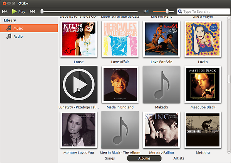Viewport: 231px width, 163px height.
Task: Click the playback progress slider handle
Action: [42, 12]
